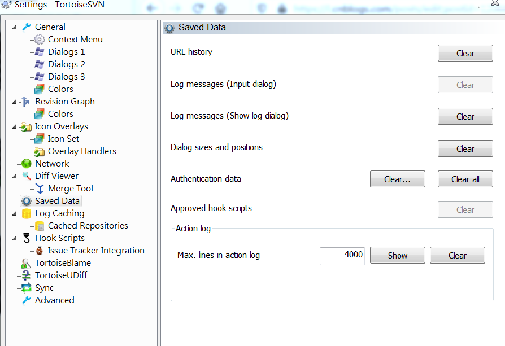Click the Revision Graph branch icon
This screenshot has width=505, height=346.
[x=26, y=102]
